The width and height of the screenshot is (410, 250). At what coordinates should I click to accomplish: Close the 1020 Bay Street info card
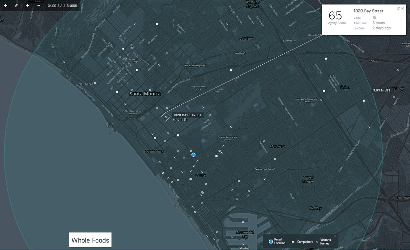pos(402,9)
